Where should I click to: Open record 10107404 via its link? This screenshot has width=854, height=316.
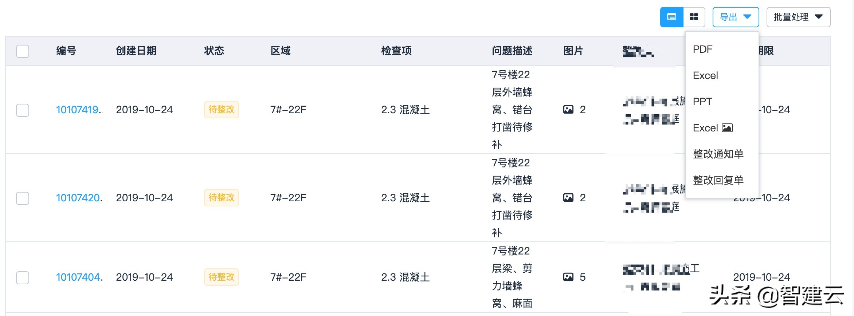(x=78, y=277)
